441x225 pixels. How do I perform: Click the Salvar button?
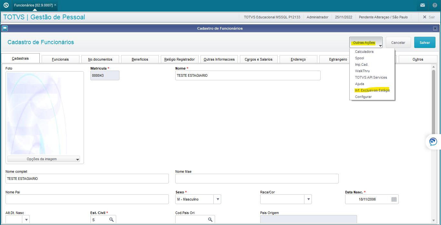coord(425,43)
